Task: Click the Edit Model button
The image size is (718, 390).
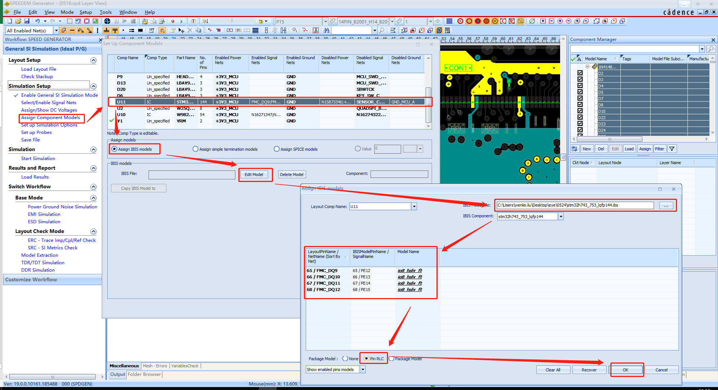Action: pyautogui.click(x=254, y=175)
